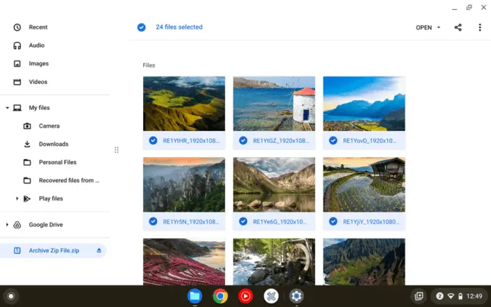Viewport: 491px width, 307px height.
Task: Launch Chrome from the shelf
Action: pyautogui.click(x=220, y=296)
